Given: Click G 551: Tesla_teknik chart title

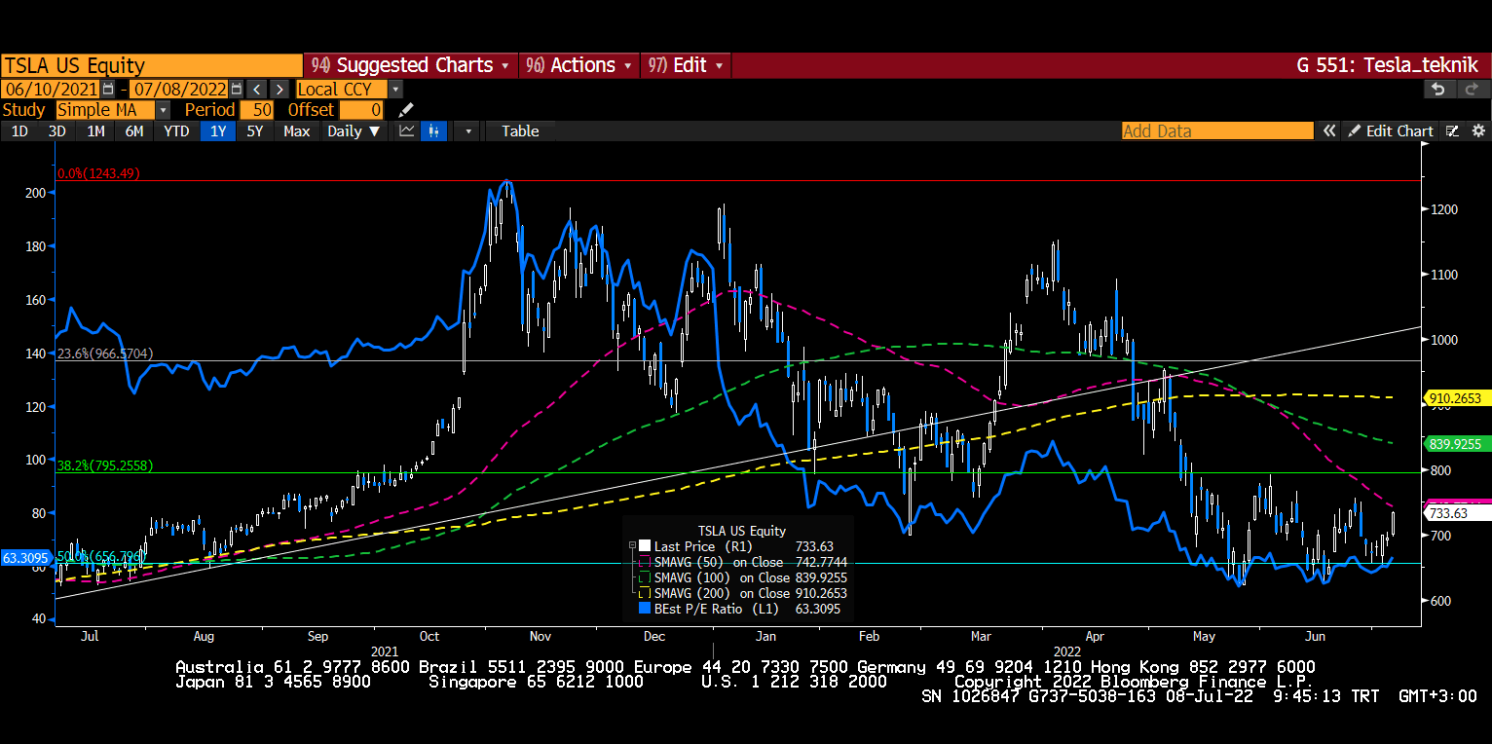Looking at the screenshot, I should 1387,65.
